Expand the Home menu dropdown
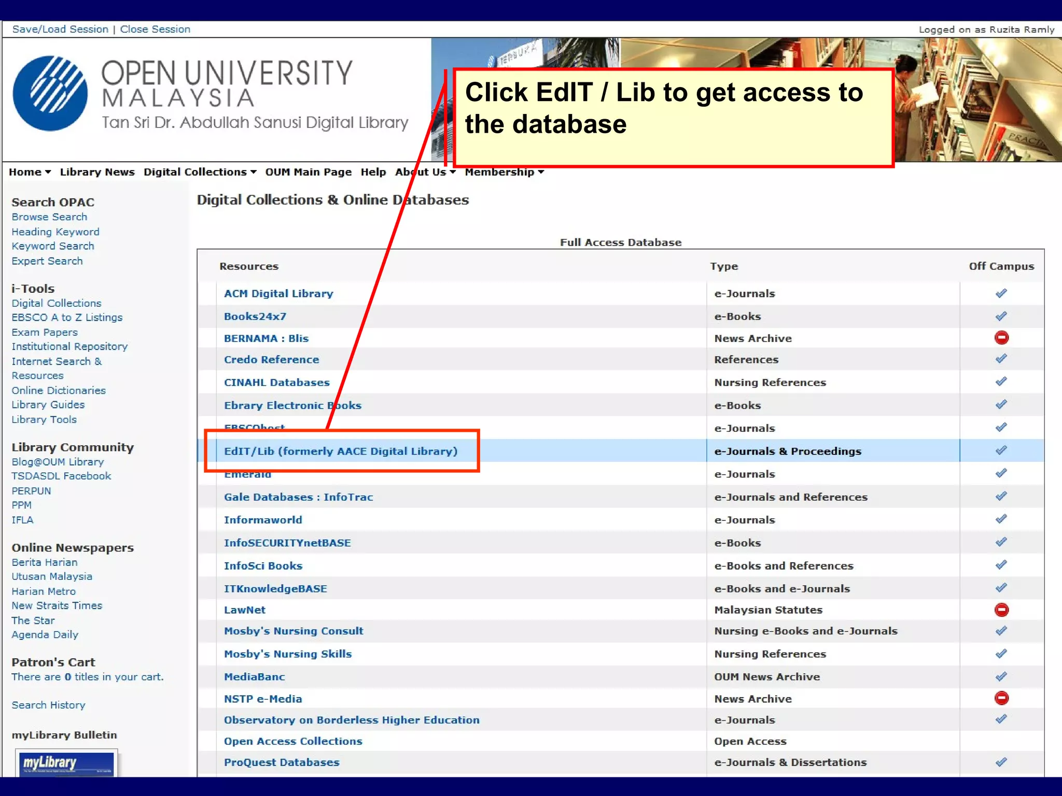The height and width of the screenshot is (796, 1062). coord(30,172)
